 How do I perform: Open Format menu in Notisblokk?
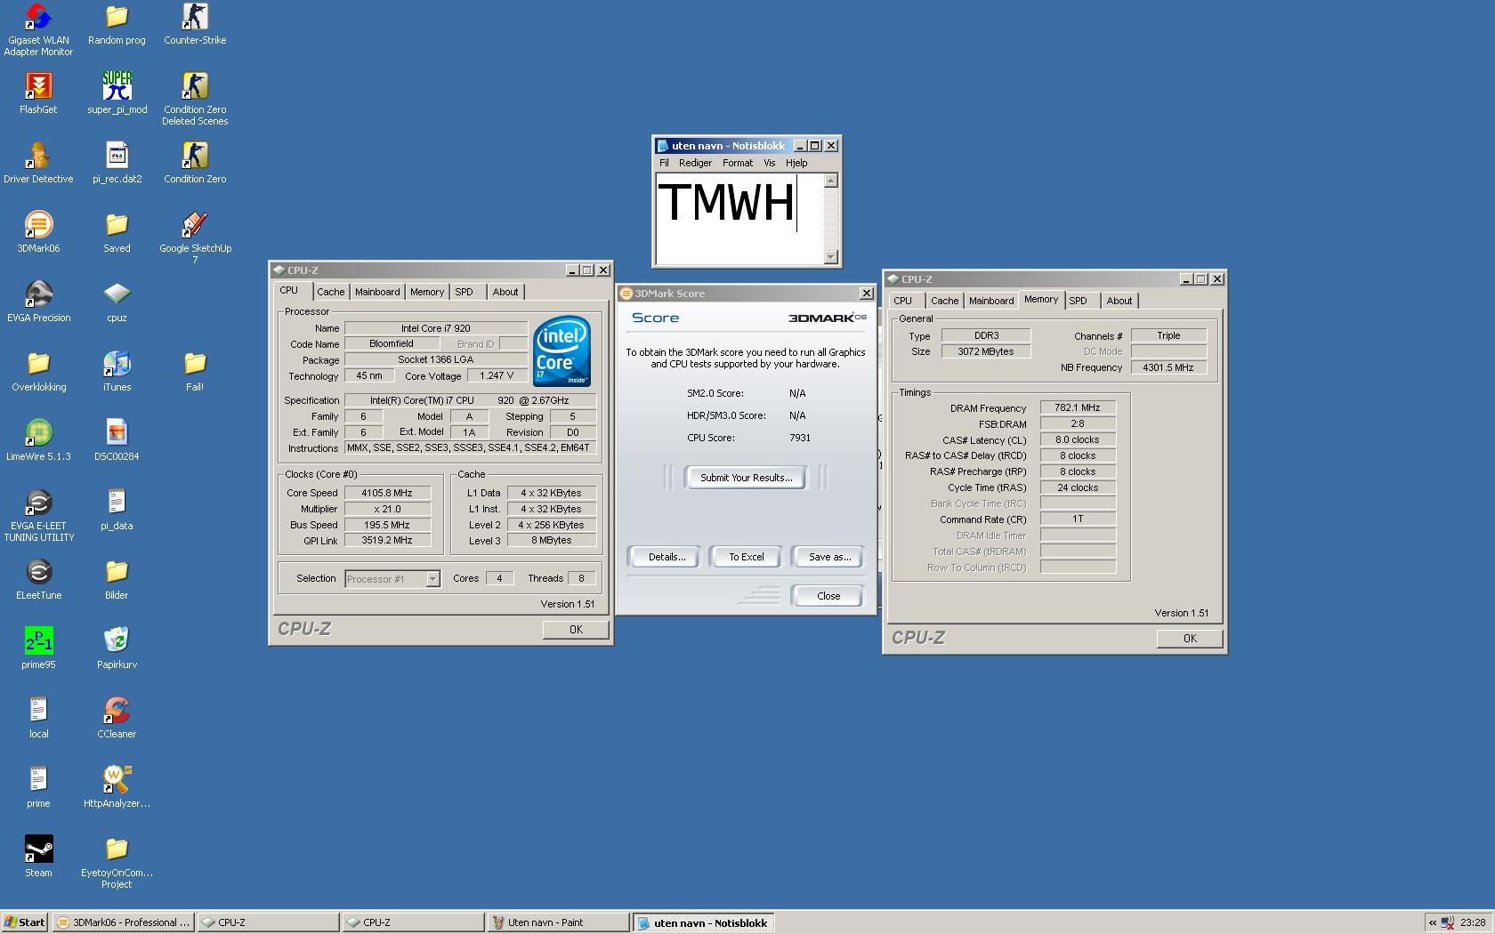(738, 163)
